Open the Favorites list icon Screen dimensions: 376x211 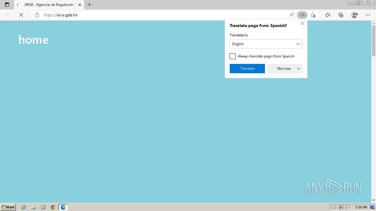point(328,15)
